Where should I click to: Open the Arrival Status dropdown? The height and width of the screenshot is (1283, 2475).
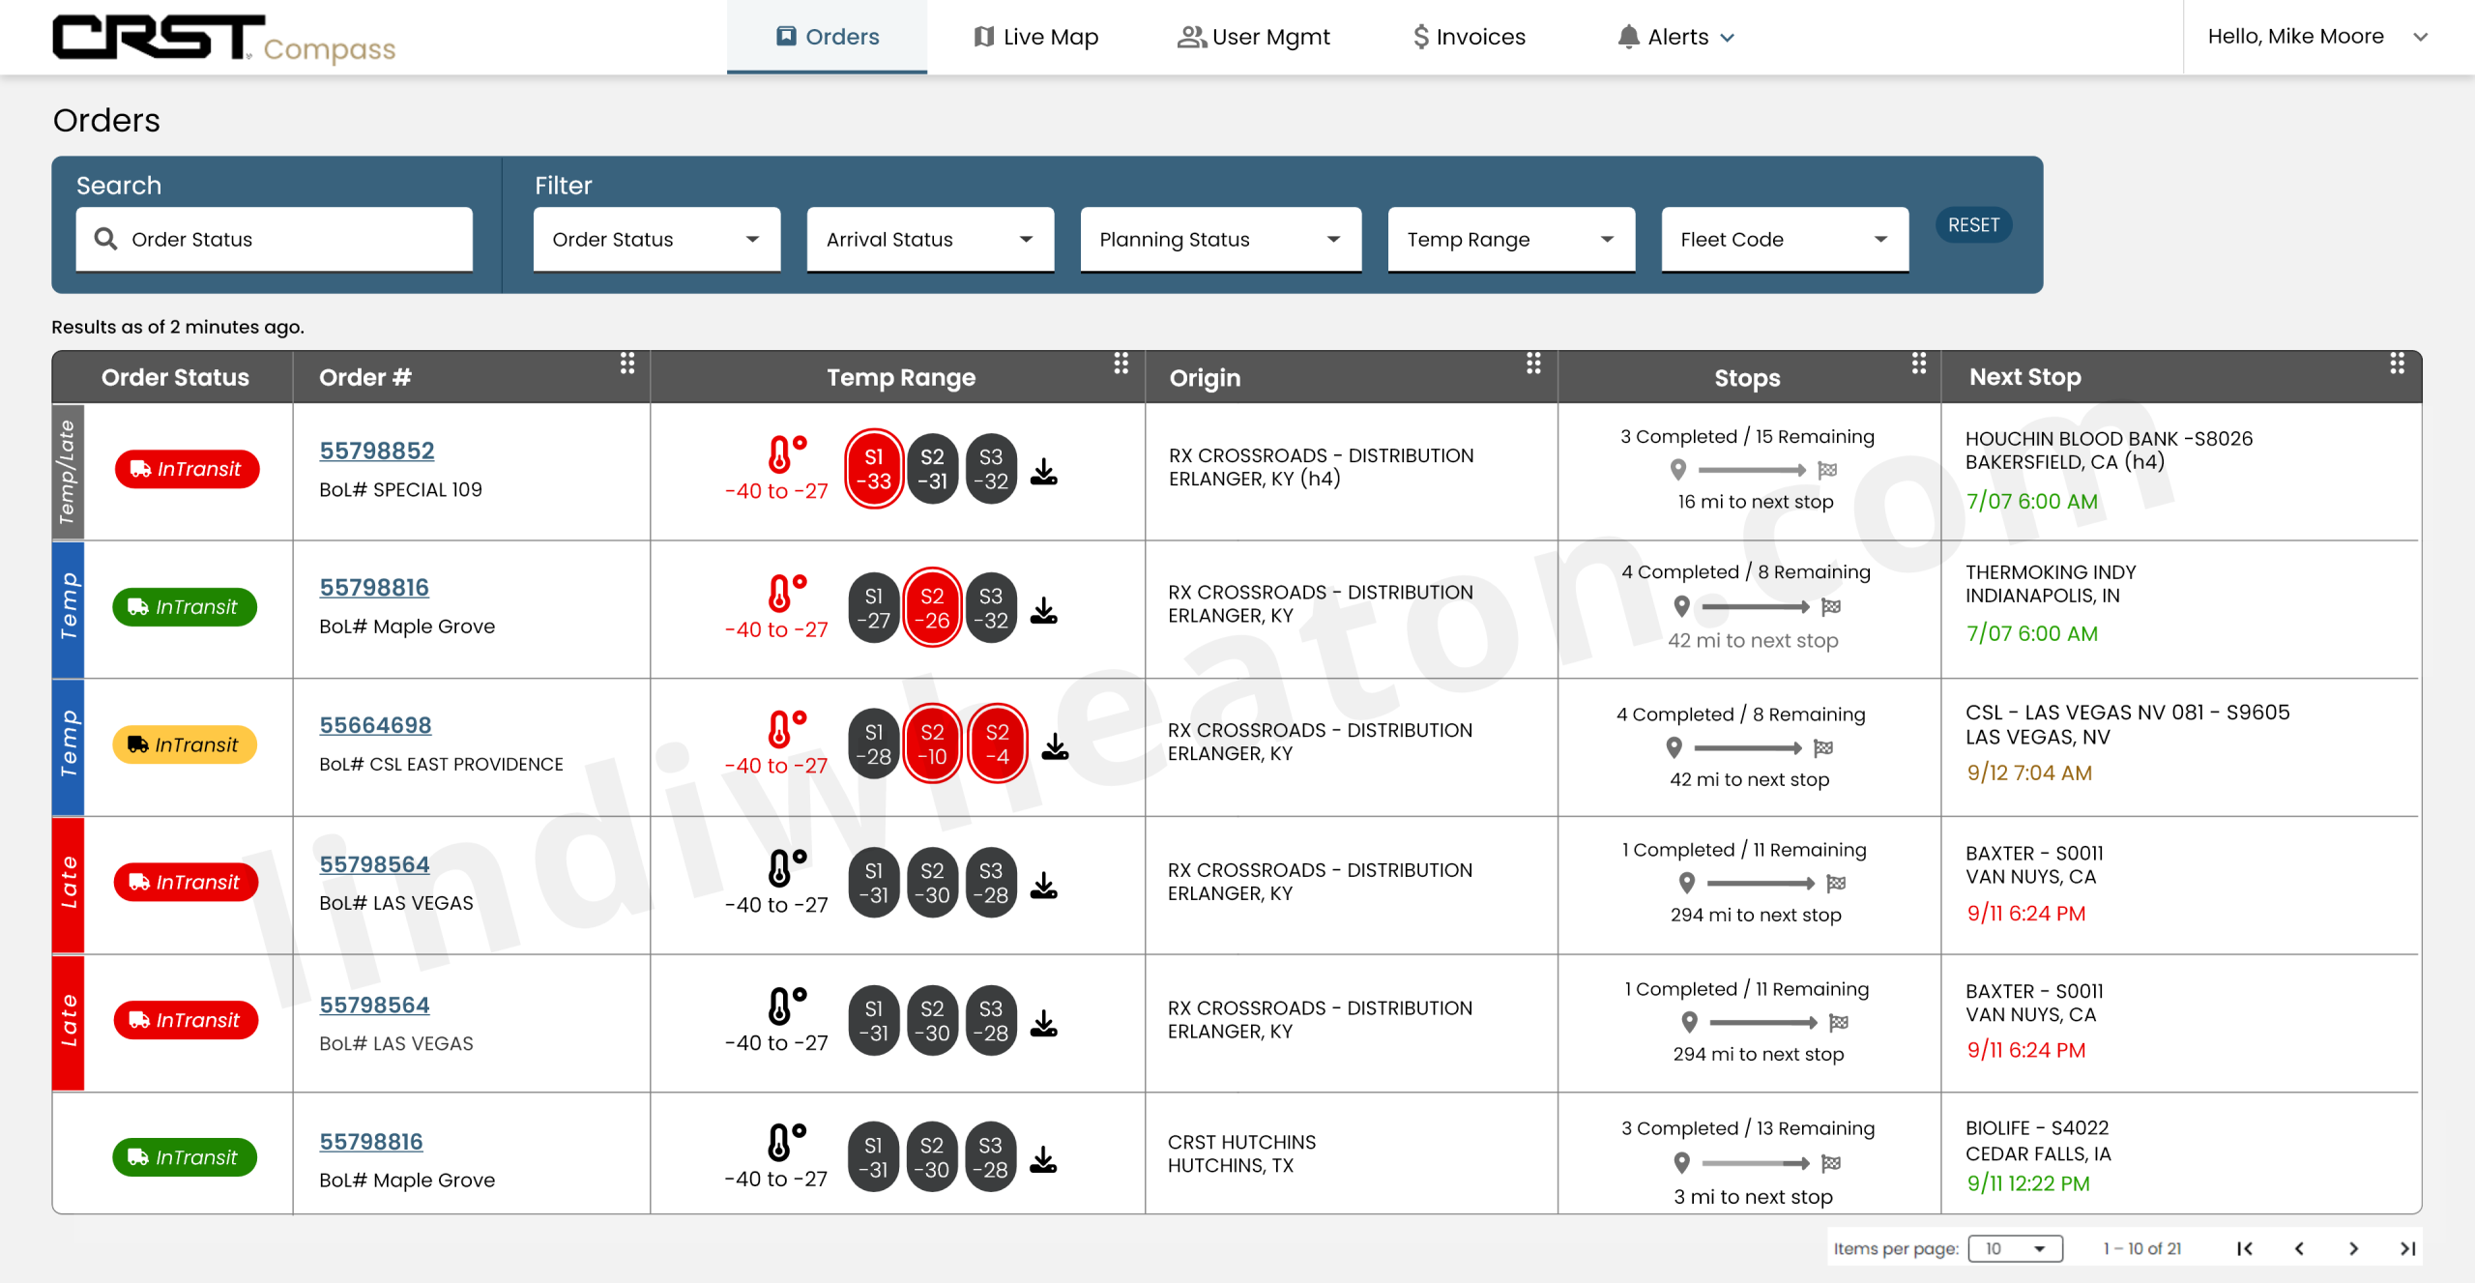coord(928,239)
